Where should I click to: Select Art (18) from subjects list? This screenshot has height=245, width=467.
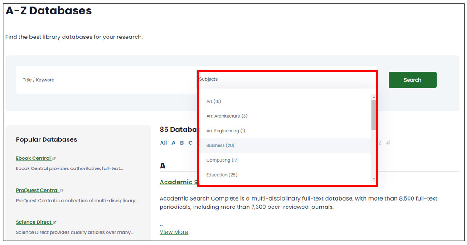click(214, 101)
